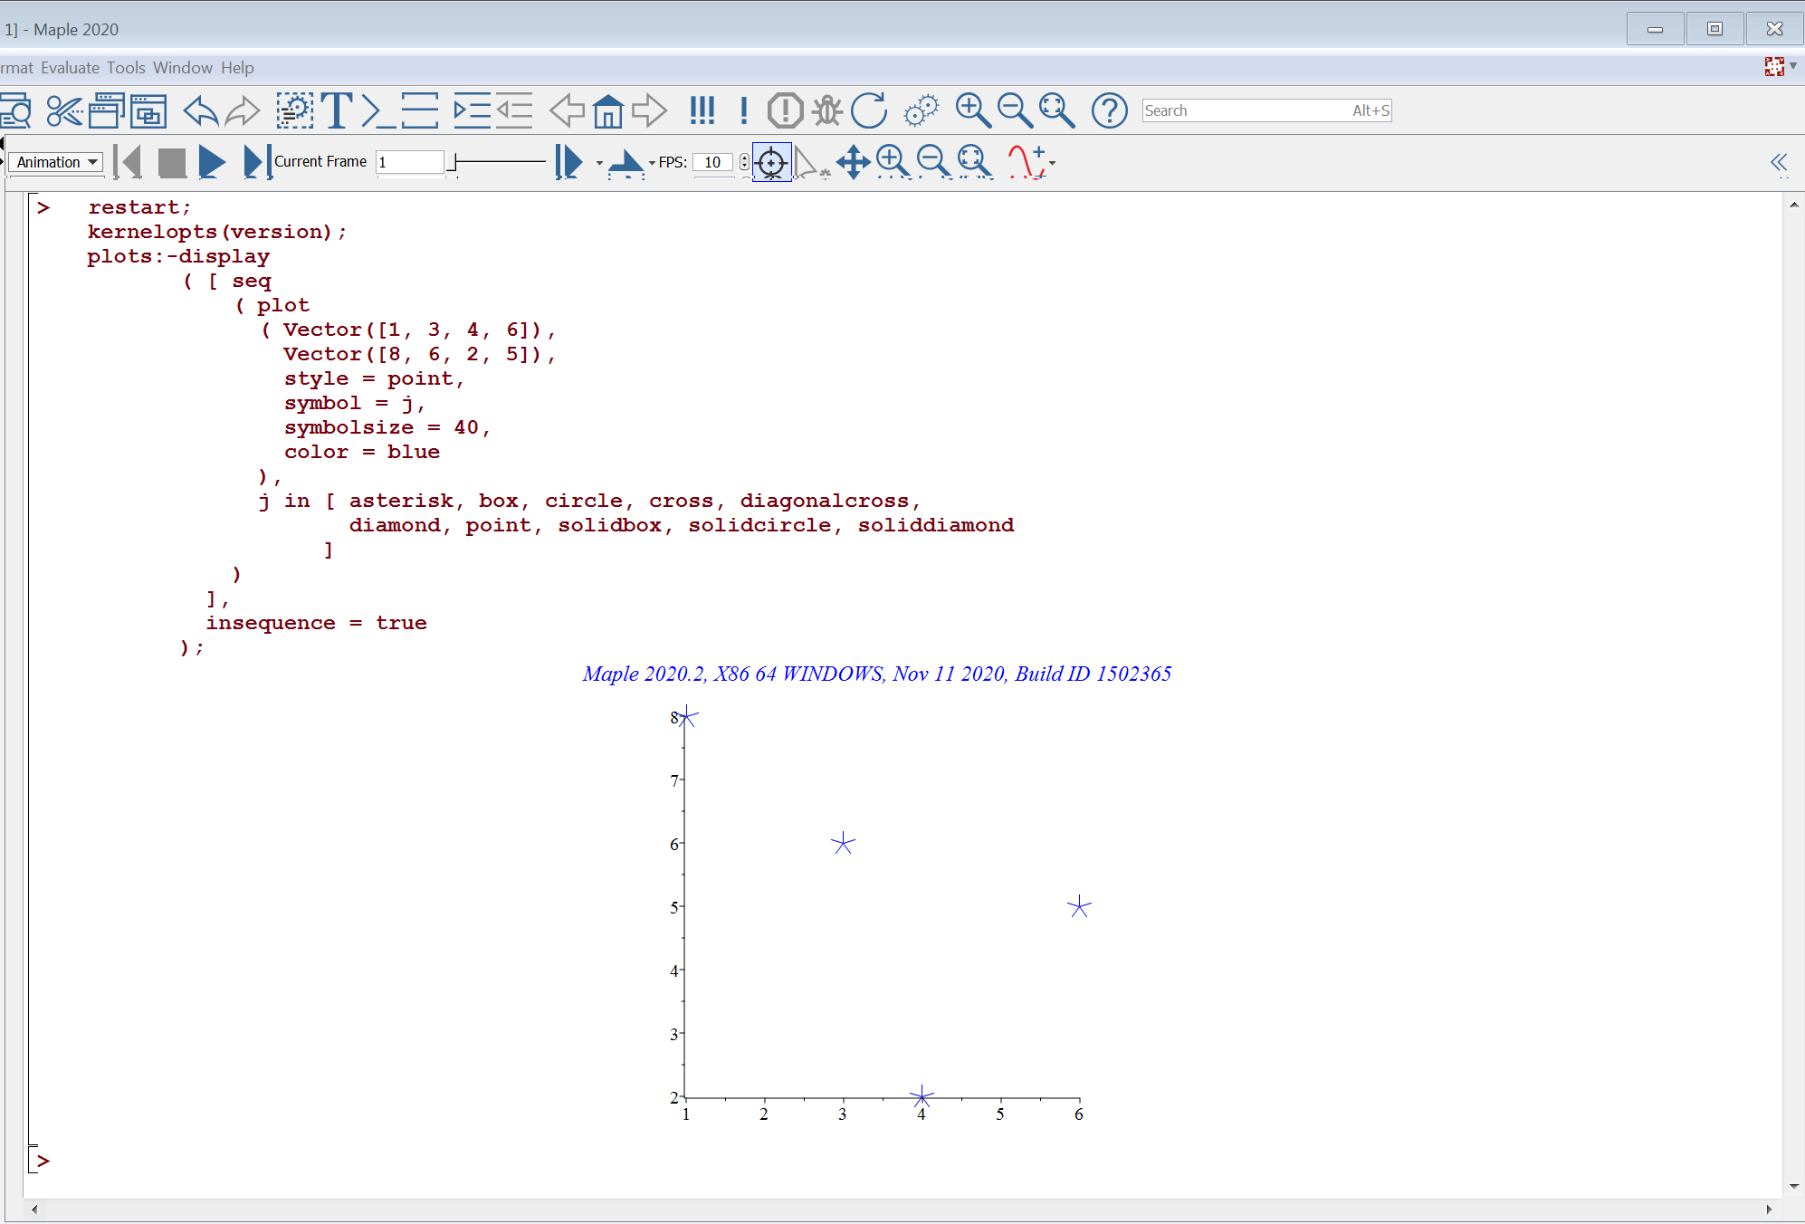This screenshot has width=1805, height=1224.
Task: Click the single cycle mode icon
Action: click(626, 163)
